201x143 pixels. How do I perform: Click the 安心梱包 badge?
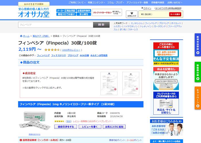tap(84, 14)
